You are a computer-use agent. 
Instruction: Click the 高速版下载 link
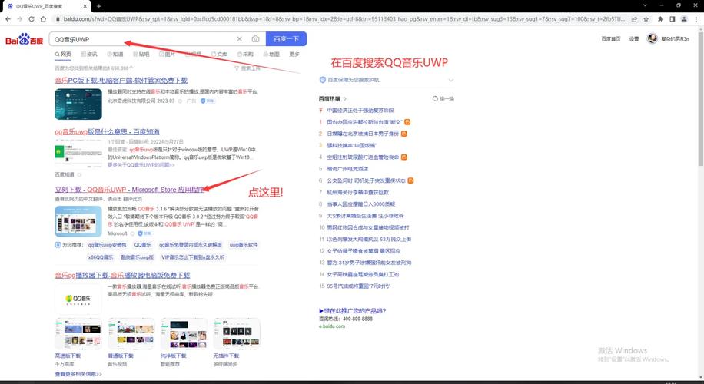68,356
